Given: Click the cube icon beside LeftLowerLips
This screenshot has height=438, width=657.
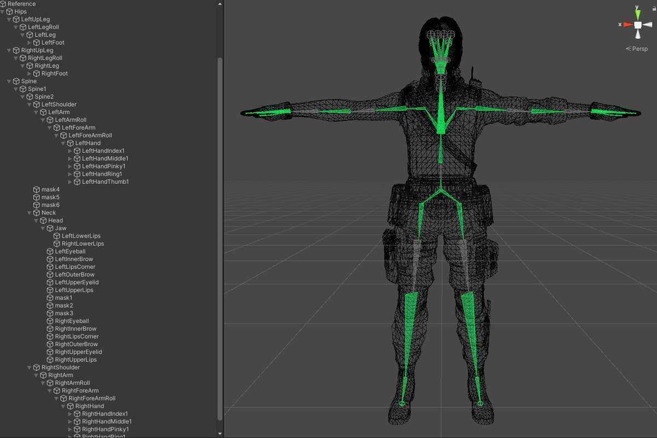Looking at the screenshot, I should coord(57,236).
